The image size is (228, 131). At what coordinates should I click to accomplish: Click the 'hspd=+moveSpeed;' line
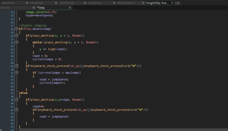click(x=39, y=15)
